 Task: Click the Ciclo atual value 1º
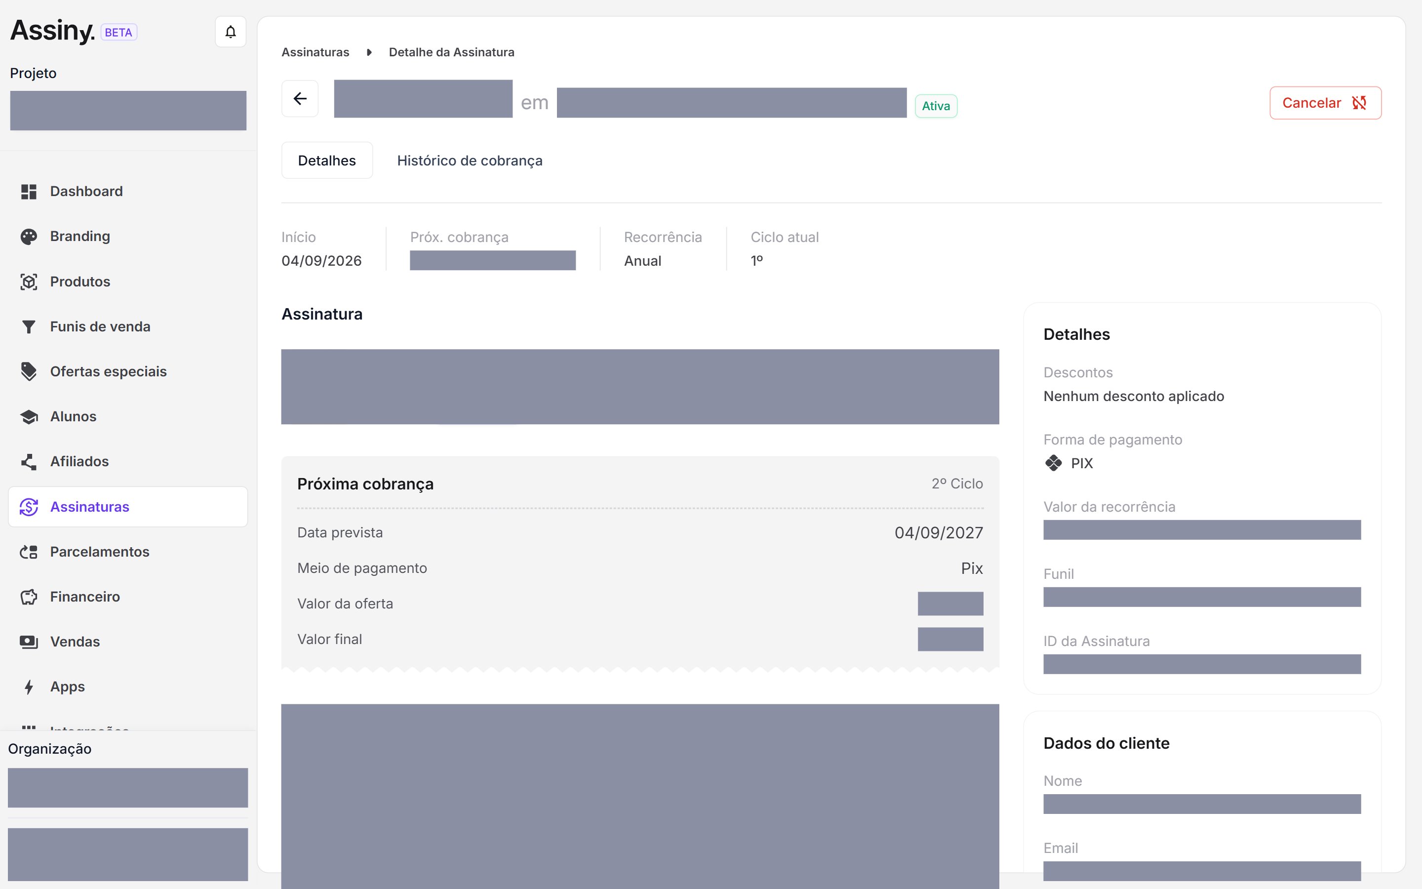click(x=756, y=260)
